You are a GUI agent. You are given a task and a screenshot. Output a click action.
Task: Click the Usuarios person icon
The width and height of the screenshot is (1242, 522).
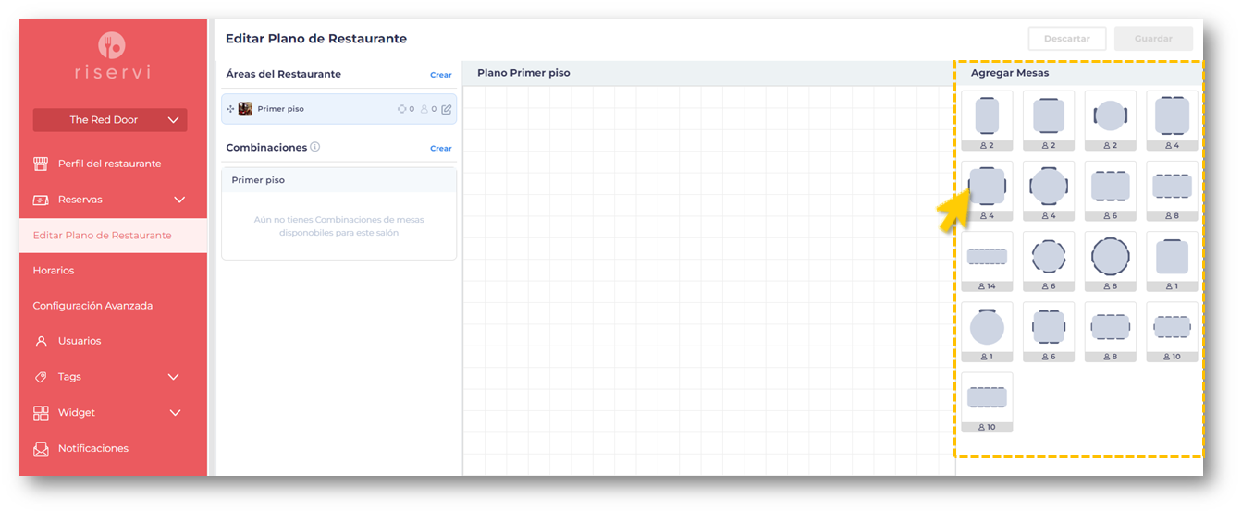click(41, 341)
